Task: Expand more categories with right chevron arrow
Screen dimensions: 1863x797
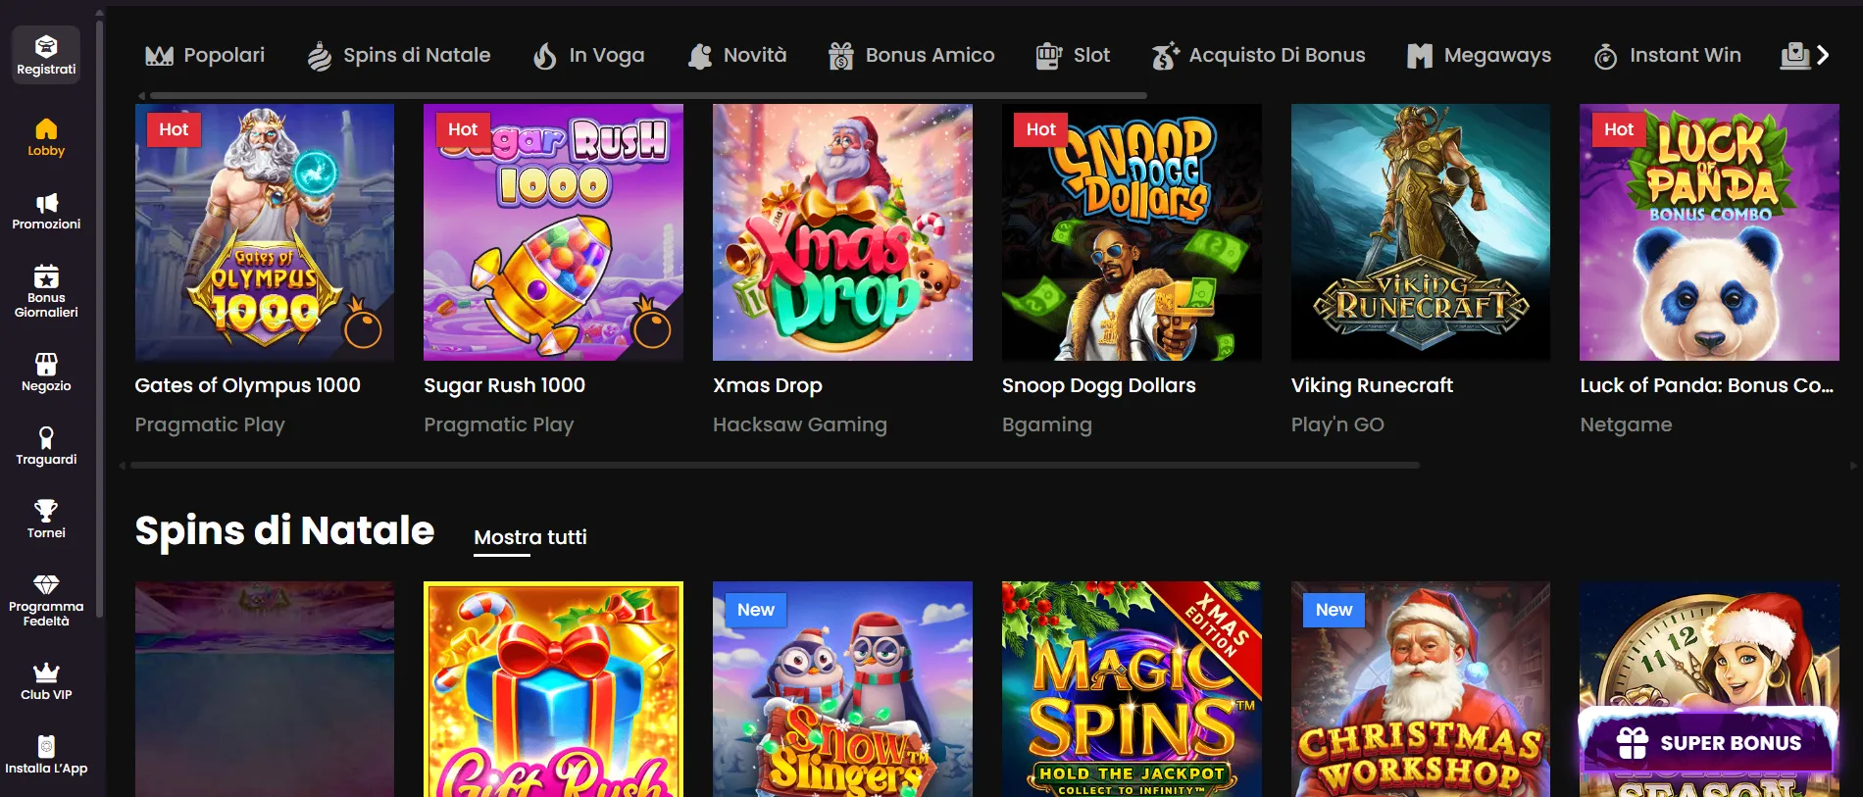Action: pos(1822,55)
